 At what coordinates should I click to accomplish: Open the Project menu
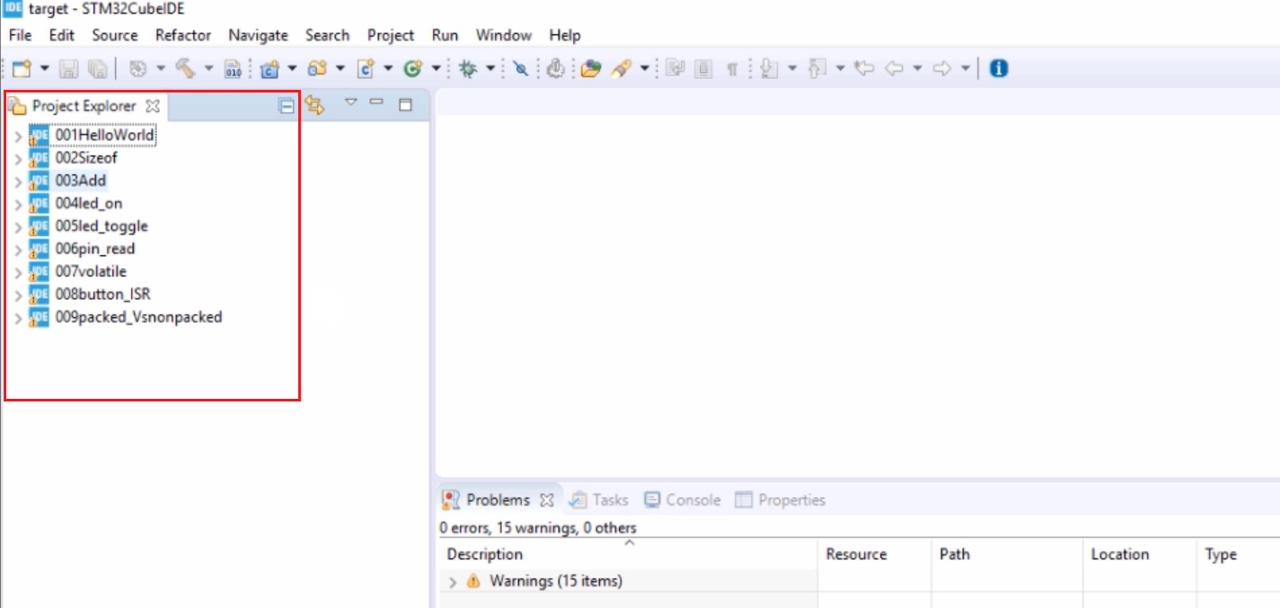click(x=391, y=35)
